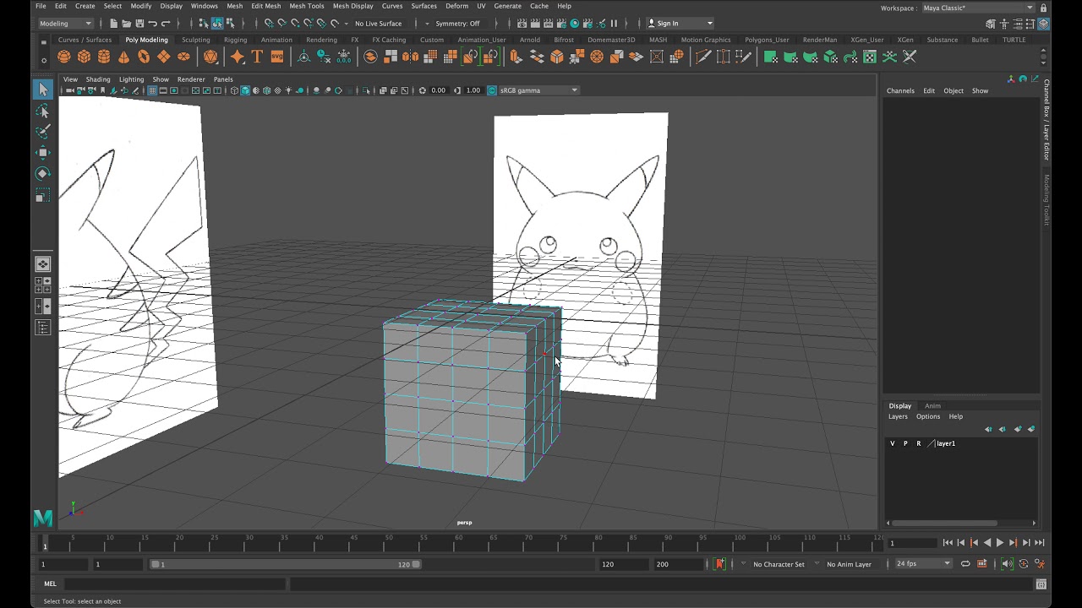Click the SVG import shelf icon

point(277,57)
